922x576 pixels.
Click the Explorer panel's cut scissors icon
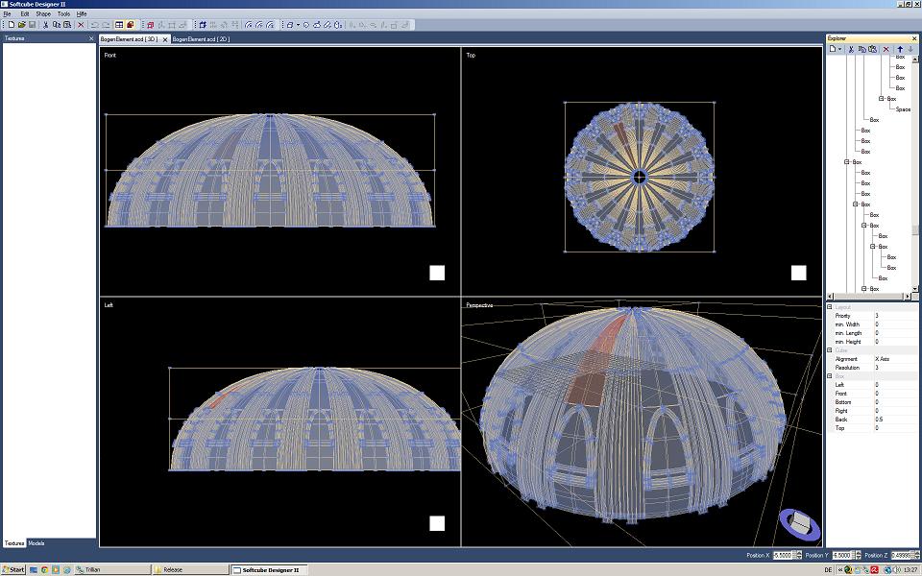click(853, 49)
